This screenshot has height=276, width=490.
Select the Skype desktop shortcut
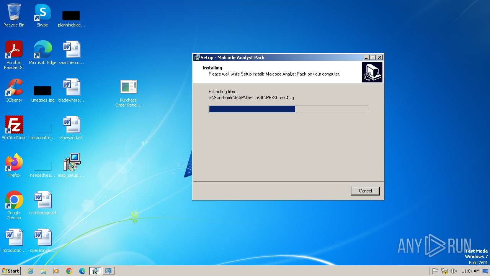coord(42,15)
